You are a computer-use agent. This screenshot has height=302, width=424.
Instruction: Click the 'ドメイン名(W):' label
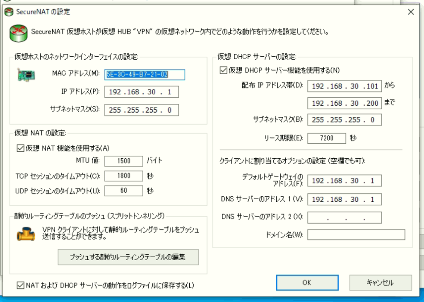(284, 234)
